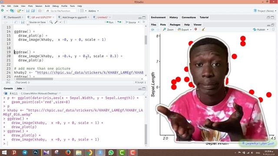The width and height of the screenshot is (278, 156).
Task: Switch to the Files tab
Action: pos(153,25)
